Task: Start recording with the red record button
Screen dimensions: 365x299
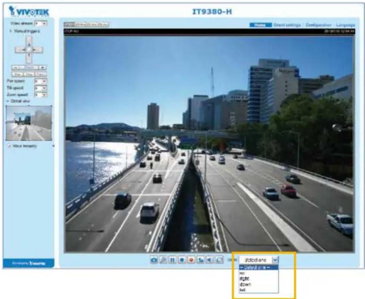Action: [191, 260]
